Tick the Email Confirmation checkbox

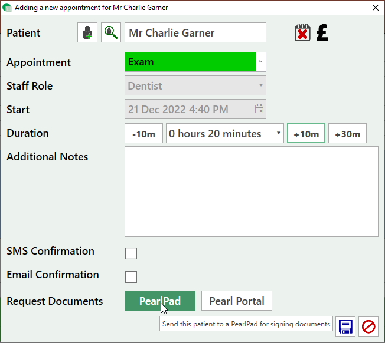[x=131, y=277]
